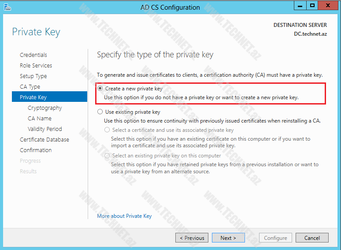The image size is (341, 250).
Task: Click the Previous button
Action: click(192, 238)
